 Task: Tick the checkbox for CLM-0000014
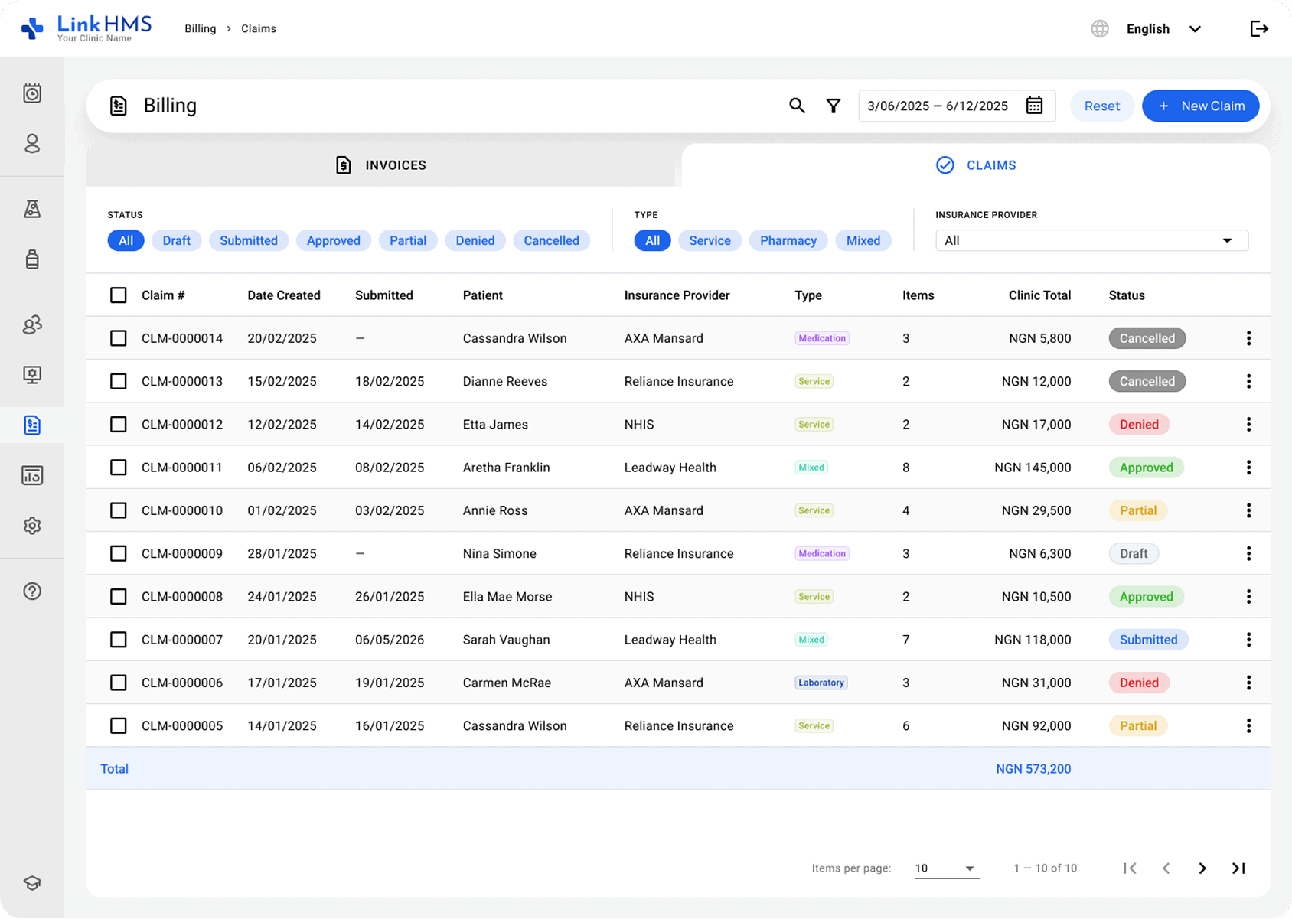coord(118,338)
